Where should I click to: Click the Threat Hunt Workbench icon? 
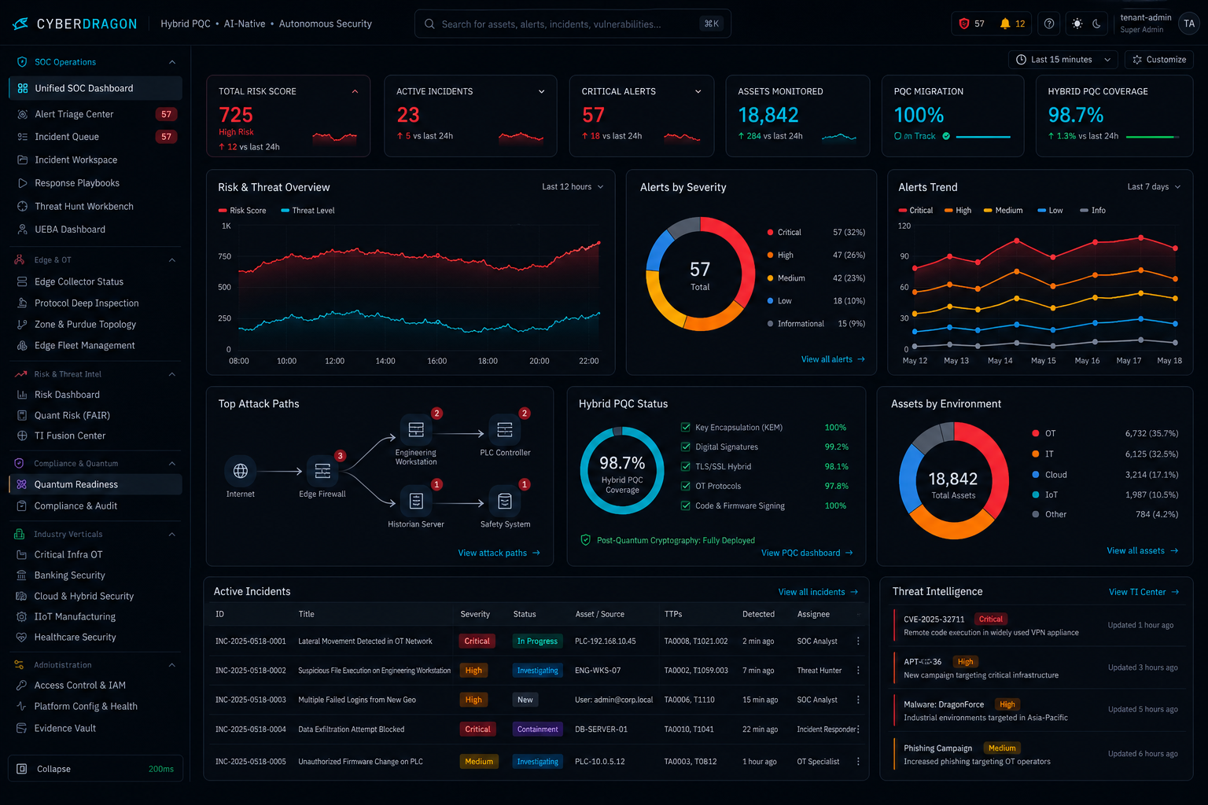22,206
